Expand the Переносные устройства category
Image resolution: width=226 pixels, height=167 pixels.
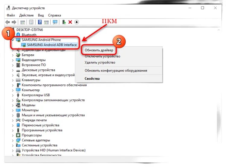(13, 126)
